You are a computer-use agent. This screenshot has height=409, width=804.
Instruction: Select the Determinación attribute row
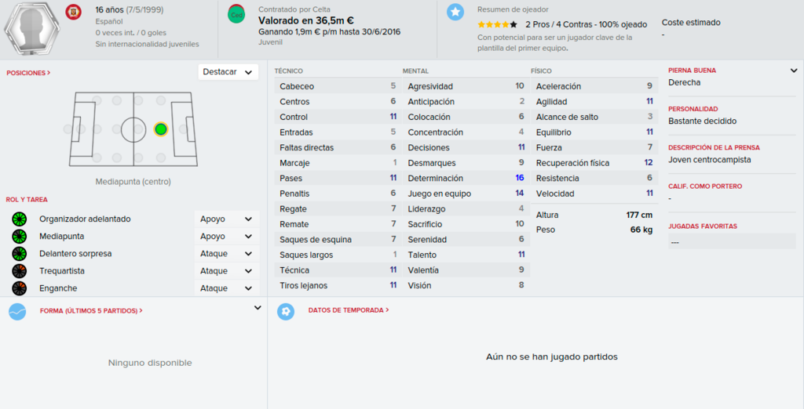tap(466, 178)
